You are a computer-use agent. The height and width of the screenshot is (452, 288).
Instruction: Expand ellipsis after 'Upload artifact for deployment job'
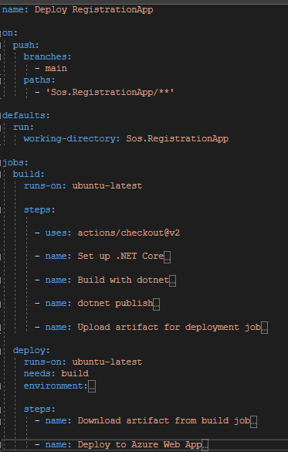pos(264,328)
